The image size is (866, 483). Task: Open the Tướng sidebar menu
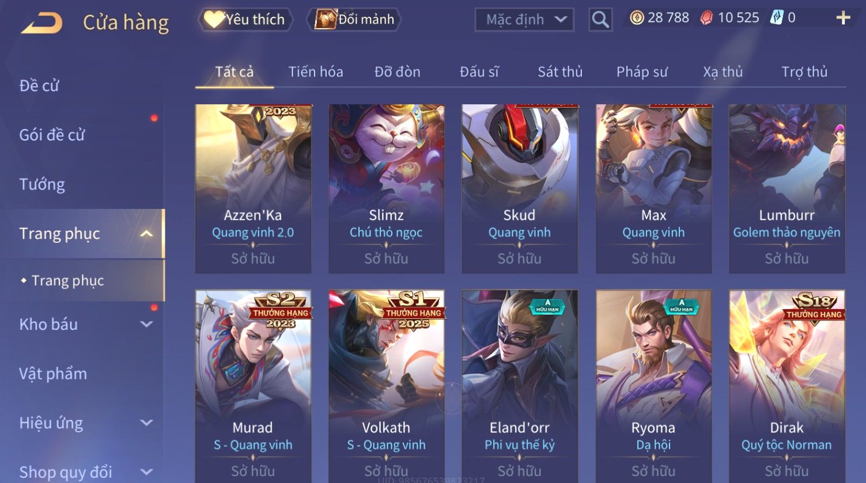[x=42, y=185]
